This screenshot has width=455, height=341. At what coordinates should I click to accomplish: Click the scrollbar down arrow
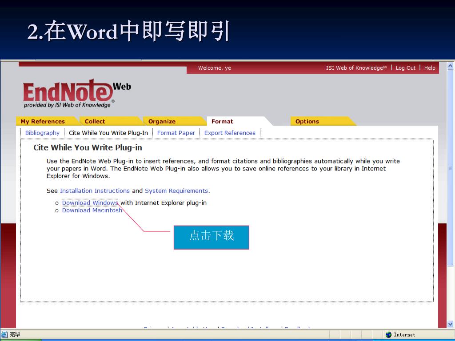451,324
